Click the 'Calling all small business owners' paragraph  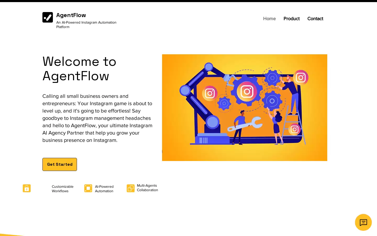pos(97,118)
